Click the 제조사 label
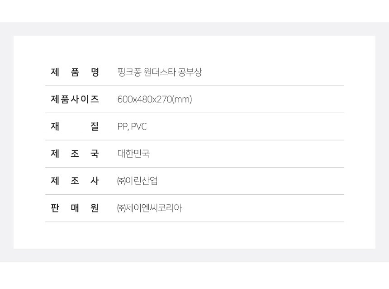The height and width of the screenshot is (289, 389). tap(75, 181)
